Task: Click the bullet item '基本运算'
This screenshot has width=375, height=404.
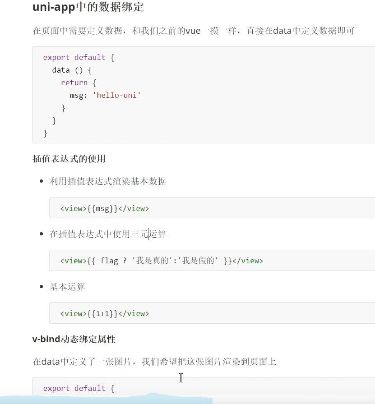Action: click(67, 287)
